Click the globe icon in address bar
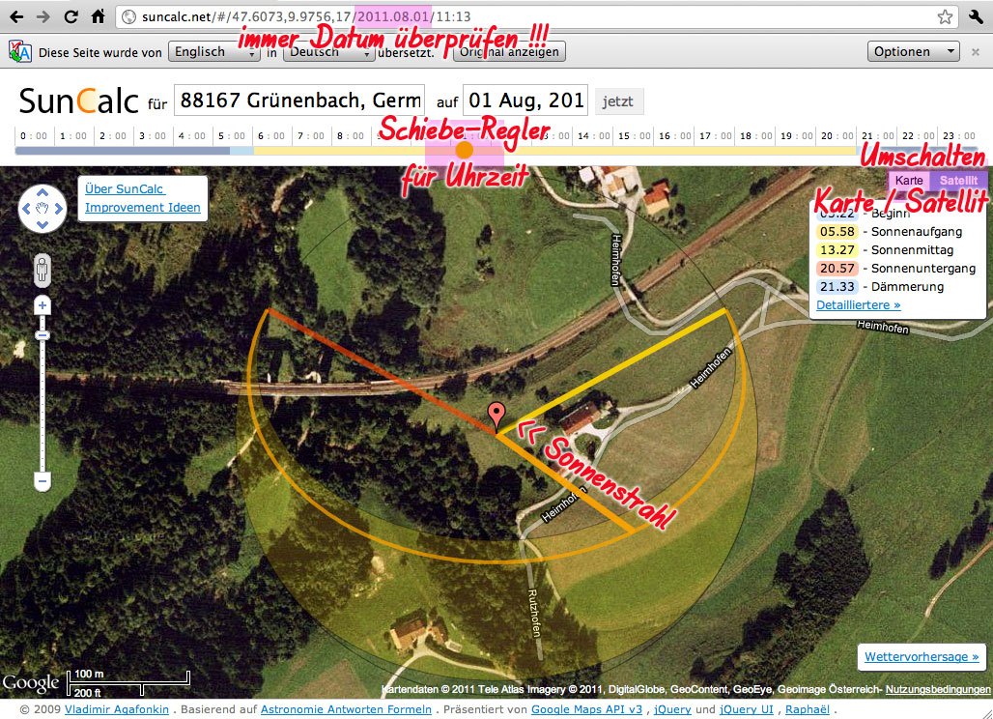993x719 pixels. coord(128,17)
